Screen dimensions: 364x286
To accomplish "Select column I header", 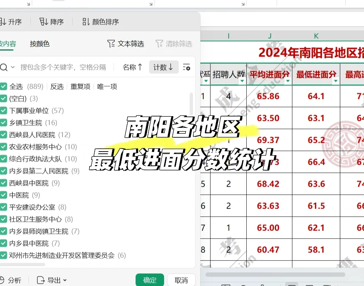I will [229, 36].
